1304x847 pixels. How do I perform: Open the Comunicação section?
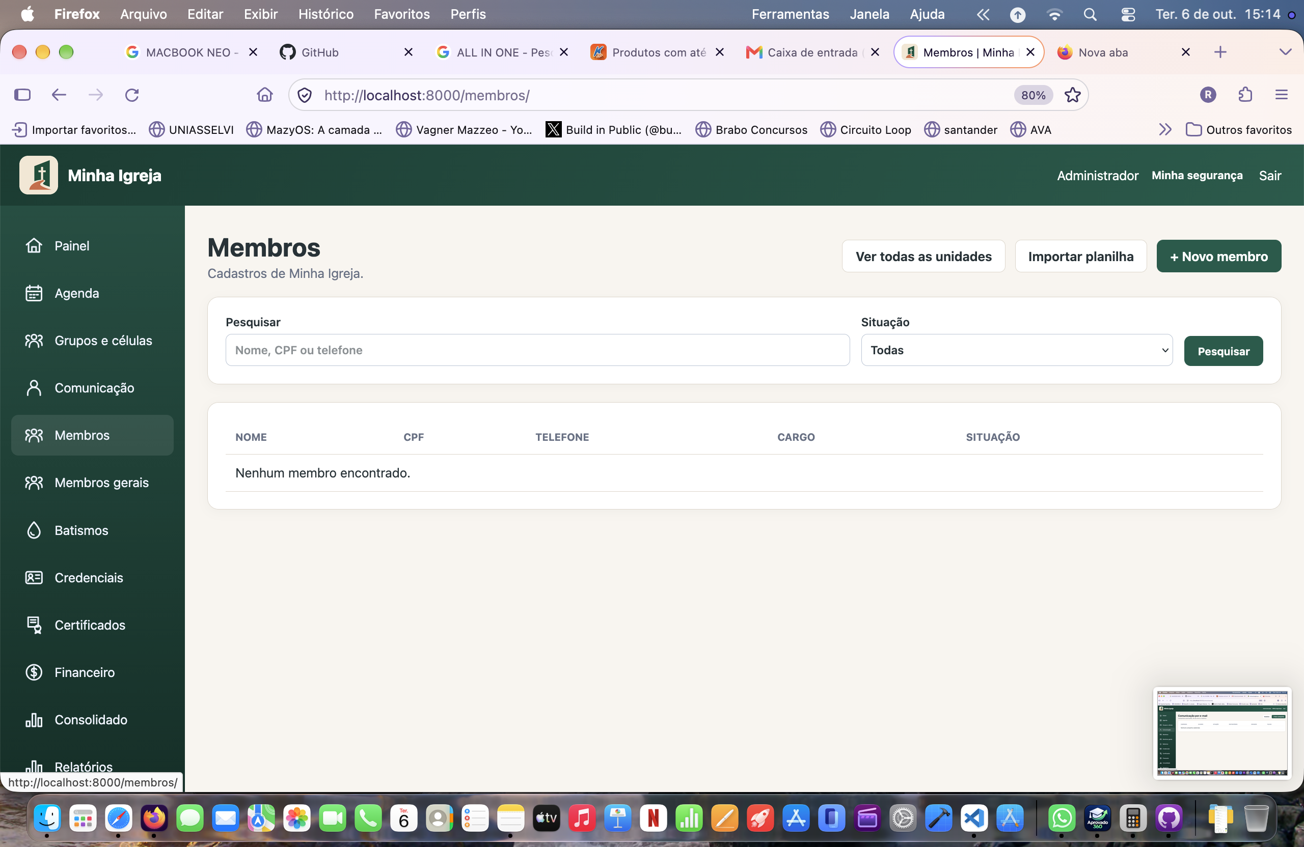point(92,388)
